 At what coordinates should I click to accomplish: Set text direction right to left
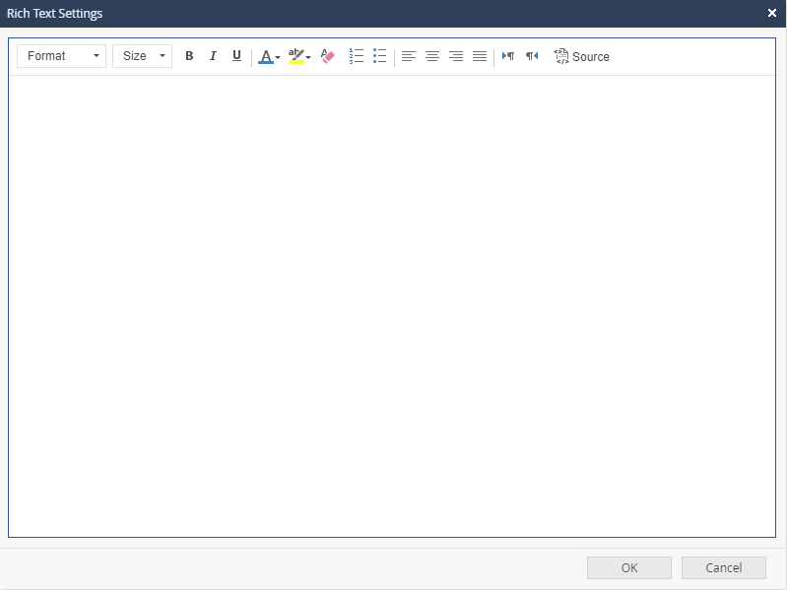pos(532,56)
